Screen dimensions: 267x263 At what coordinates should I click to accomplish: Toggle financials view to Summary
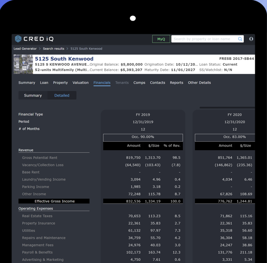coord(33,95)
